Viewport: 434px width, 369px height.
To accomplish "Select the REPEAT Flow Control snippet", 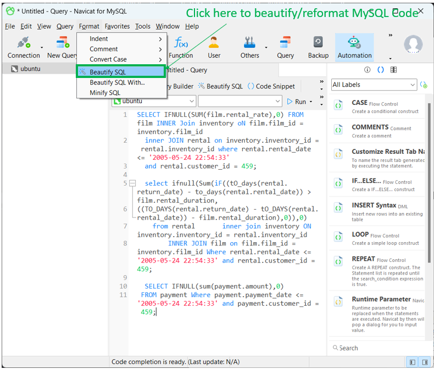I will tap(377, 271).
